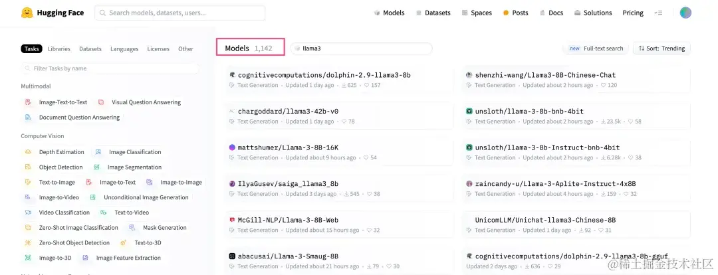Open Posts in top navigation
718x275 pixels.
point(516,13)
